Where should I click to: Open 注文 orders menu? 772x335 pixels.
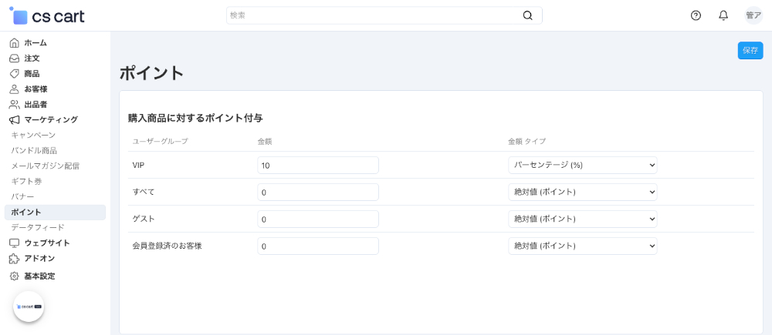[x=32, y=59]
